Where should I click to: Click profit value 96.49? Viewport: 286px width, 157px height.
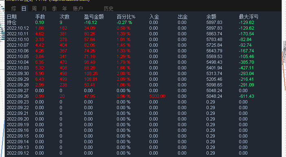point(90,62)
